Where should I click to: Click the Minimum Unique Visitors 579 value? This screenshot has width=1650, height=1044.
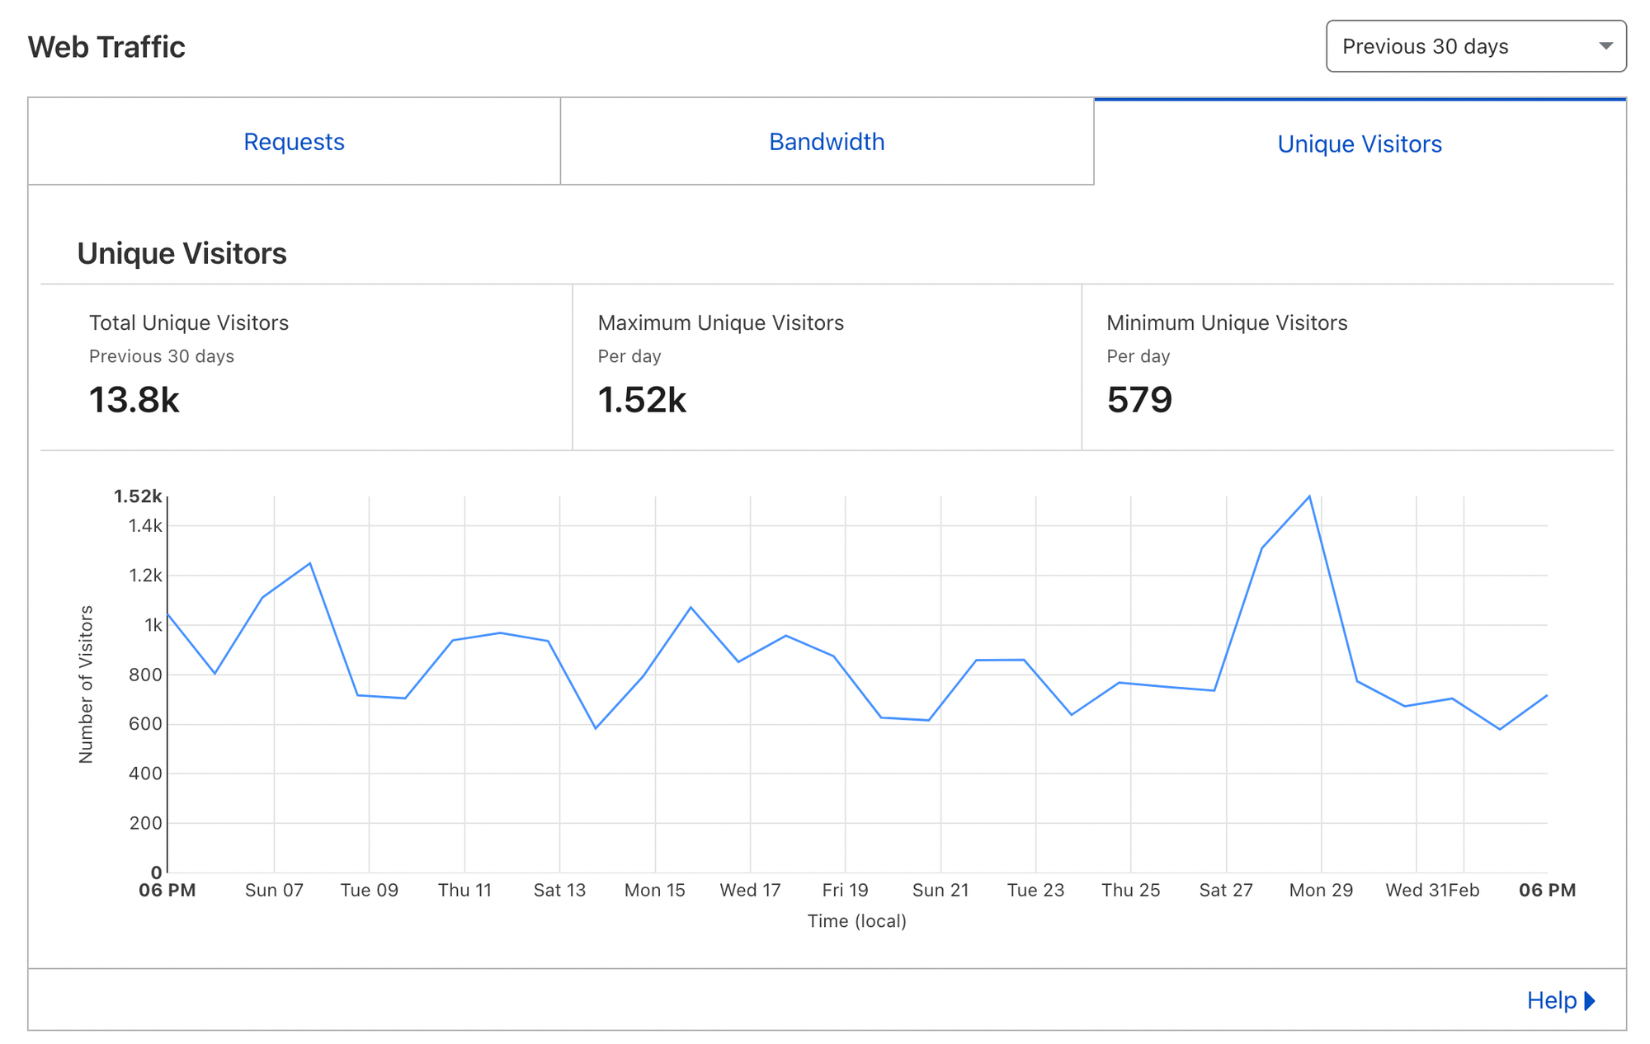coord(1138,400)
